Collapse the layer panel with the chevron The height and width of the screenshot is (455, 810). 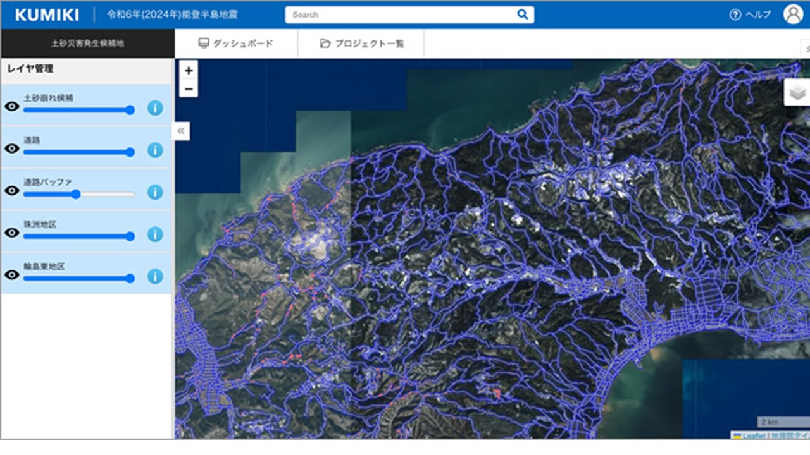click(x=181, y=131)
